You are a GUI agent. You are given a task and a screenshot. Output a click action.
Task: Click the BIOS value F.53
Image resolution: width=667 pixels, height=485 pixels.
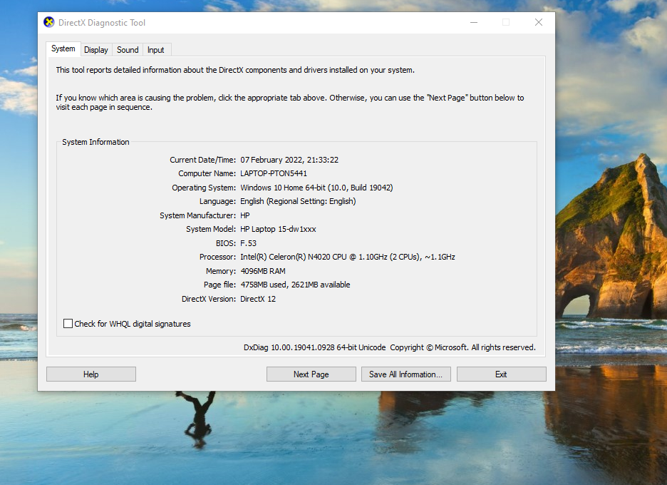[249, 243]
